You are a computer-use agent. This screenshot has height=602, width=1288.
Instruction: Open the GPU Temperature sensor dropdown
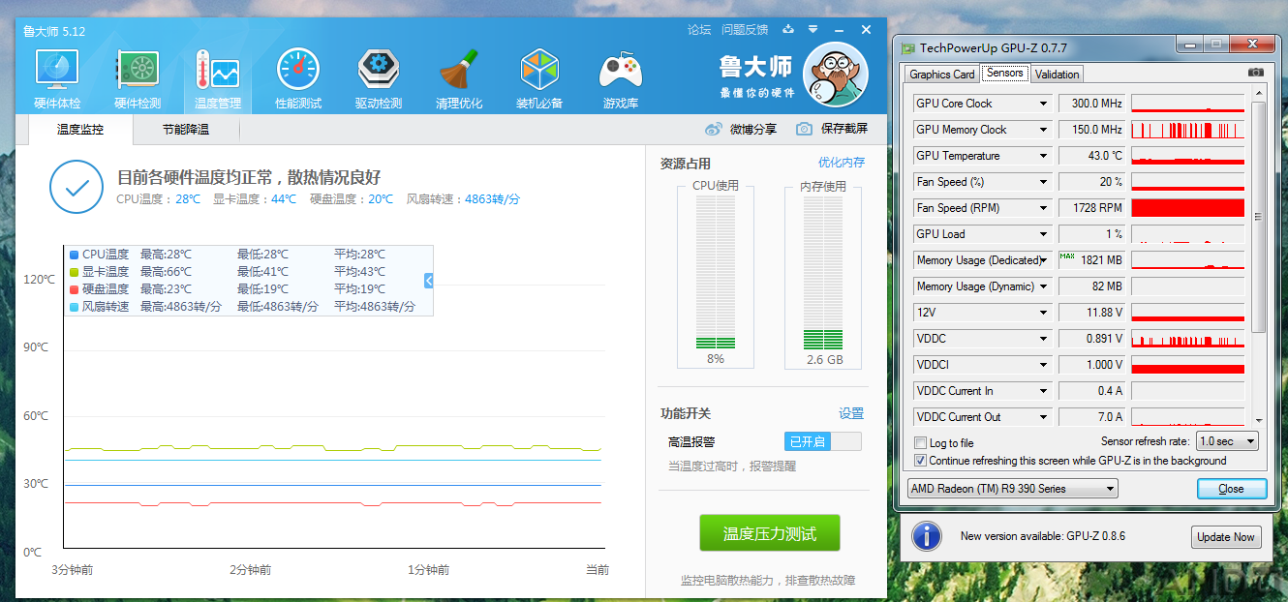click(1044, 156)
